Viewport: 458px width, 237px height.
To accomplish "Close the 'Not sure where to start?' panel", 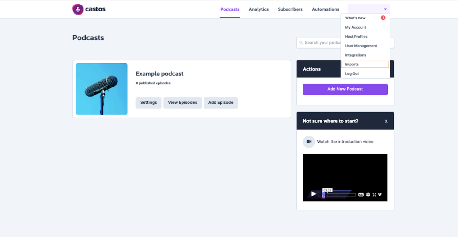I will point(386,121).
